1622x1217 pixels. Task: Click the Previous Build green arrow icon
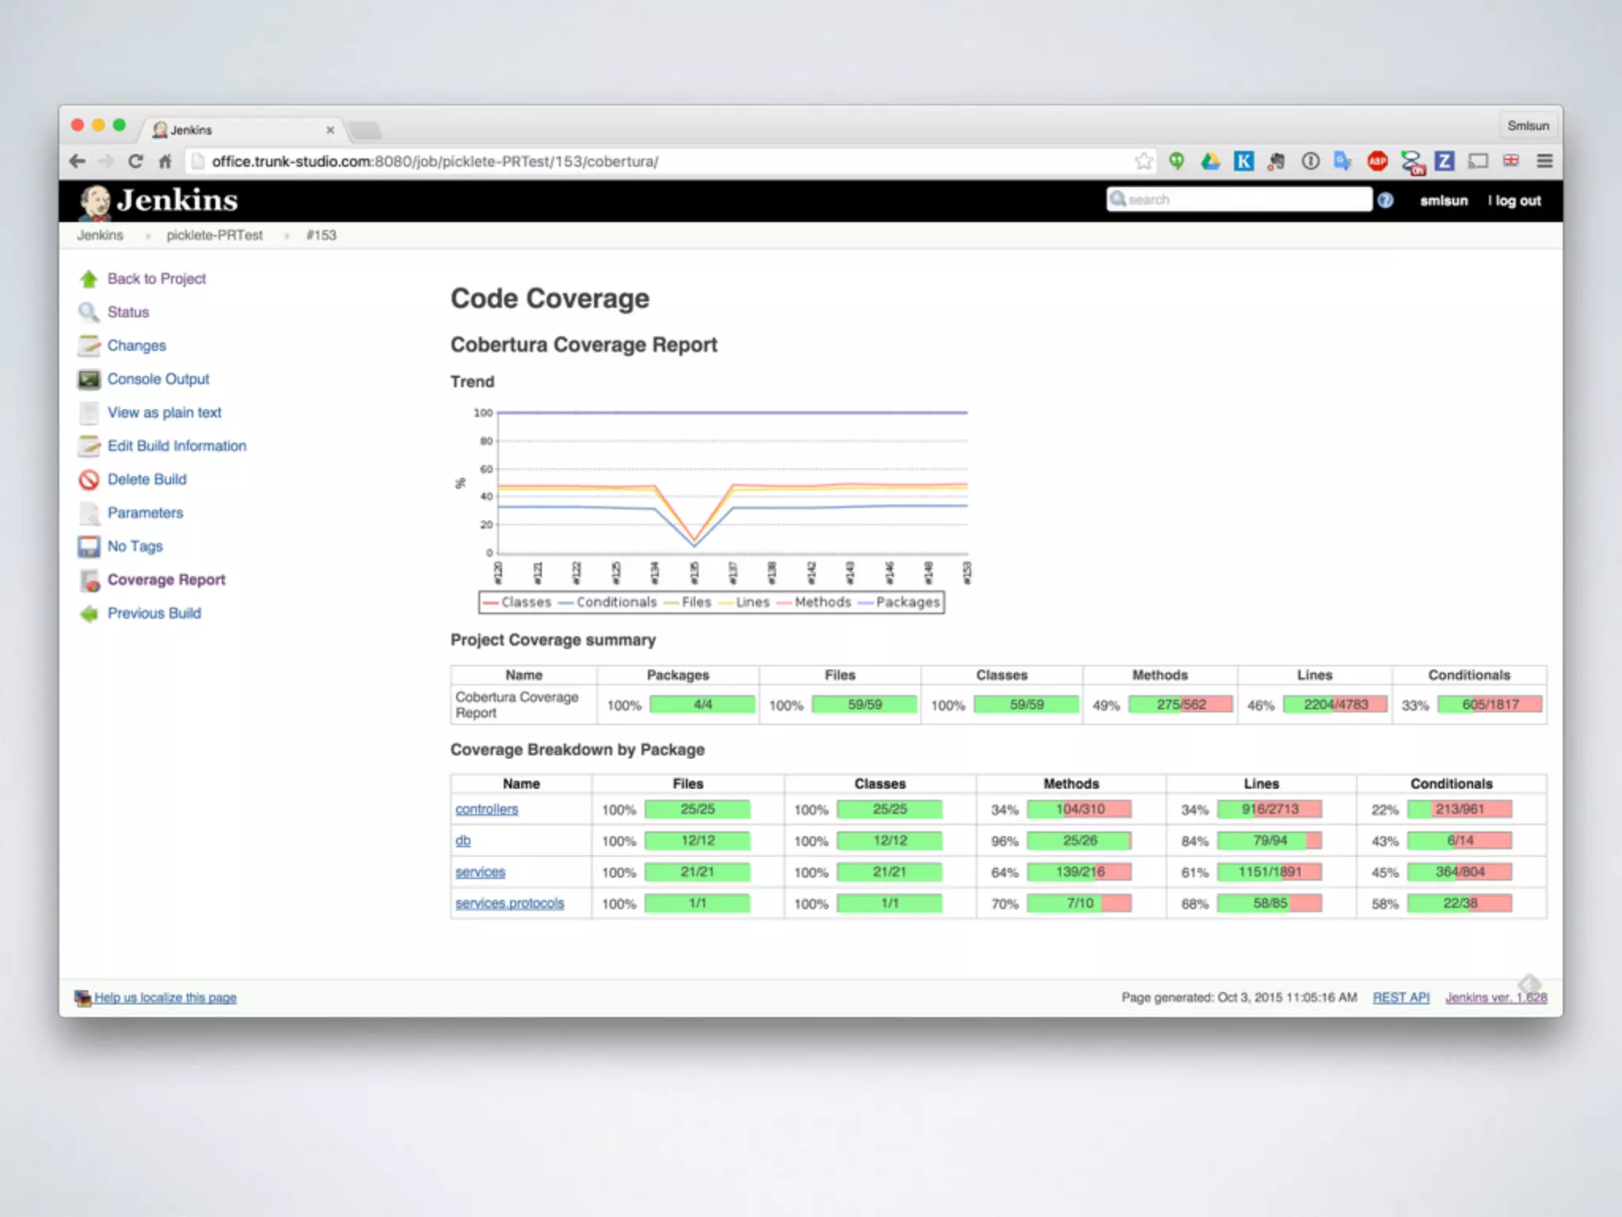89,614
